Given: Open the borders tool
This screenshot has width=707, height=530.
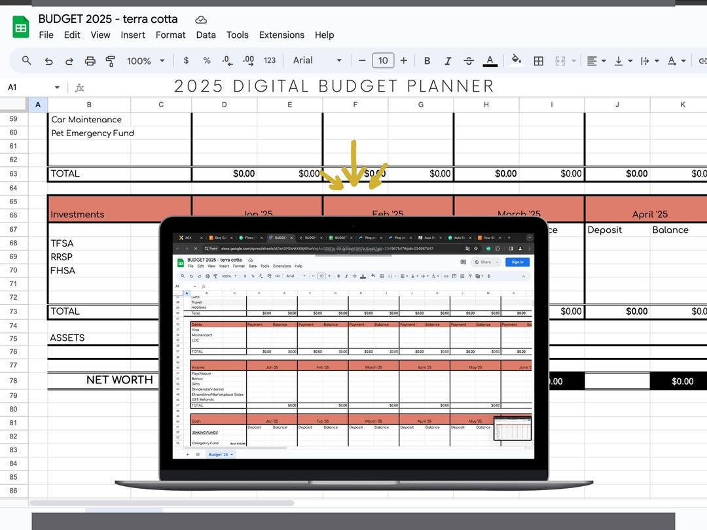Looking at the screenshot, I should tap(538, 61).
